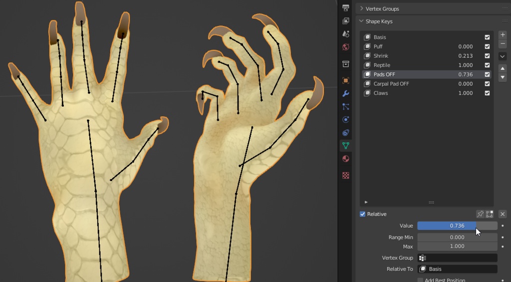The image size is (511, 282).
Task: Mute the Carpal Pad OFF shape key checkbox
Action: coord(487,84)
